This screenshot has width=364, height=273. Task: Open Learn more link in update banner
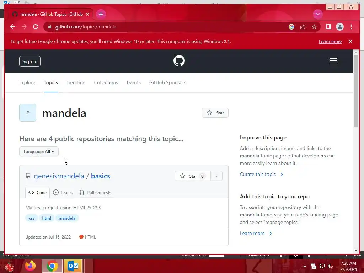(x=330, y=41)
